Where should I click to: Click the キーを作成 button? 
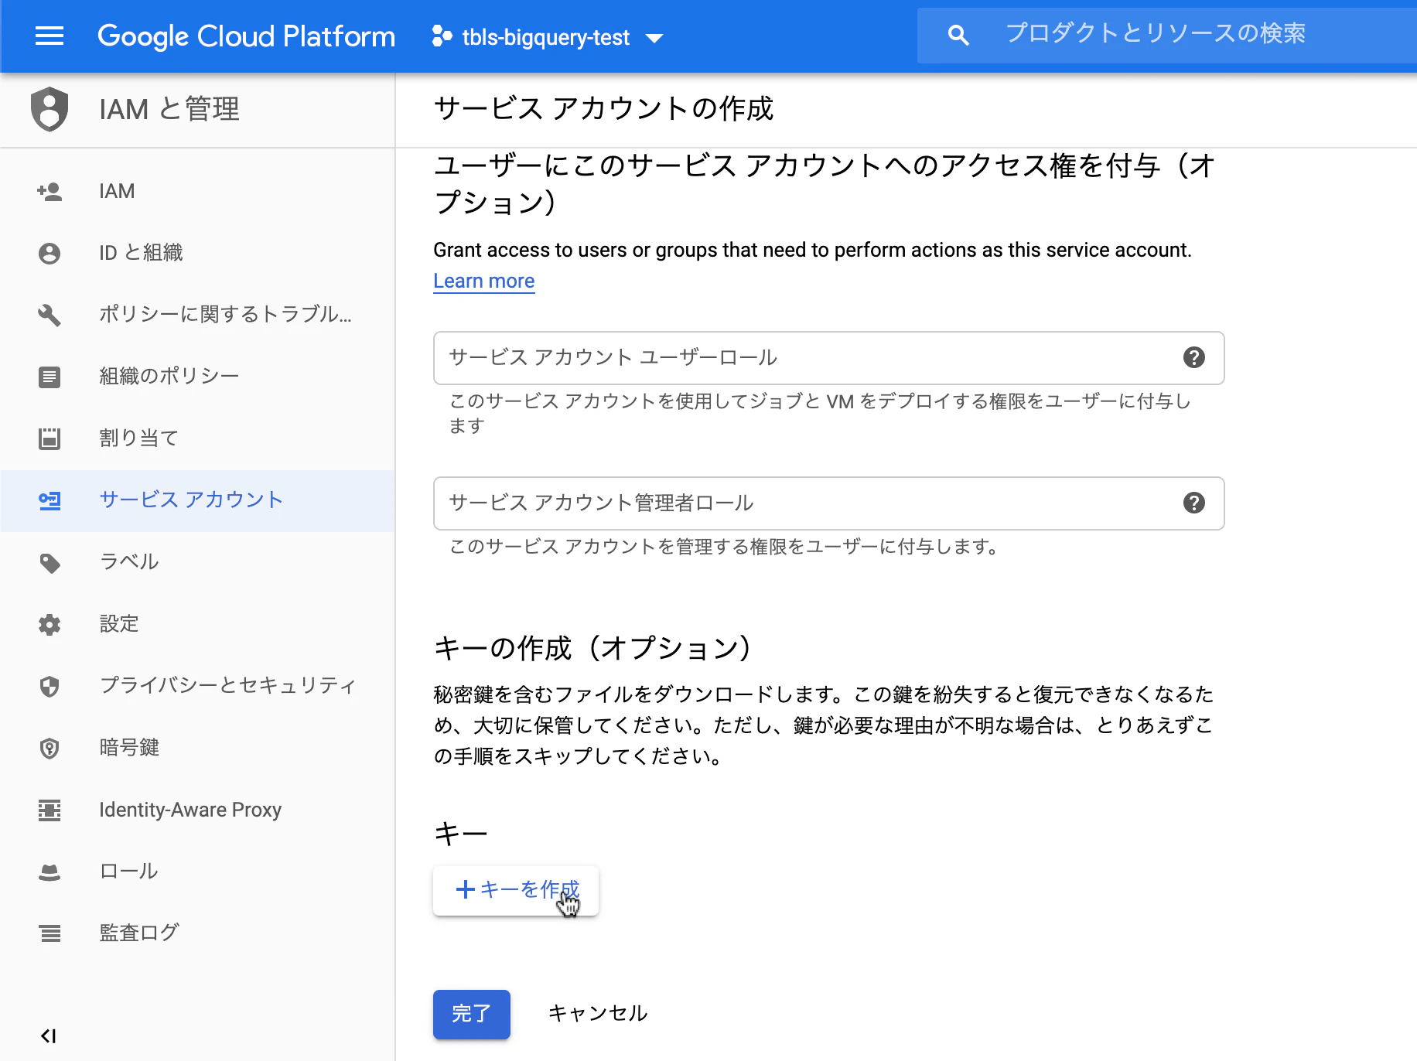tap(516, 890)
